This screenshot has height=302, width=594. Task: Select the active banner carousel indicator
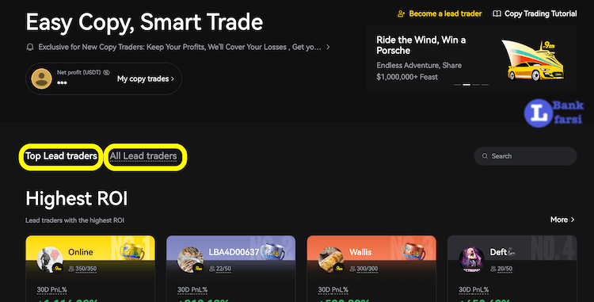coord(466,85)
